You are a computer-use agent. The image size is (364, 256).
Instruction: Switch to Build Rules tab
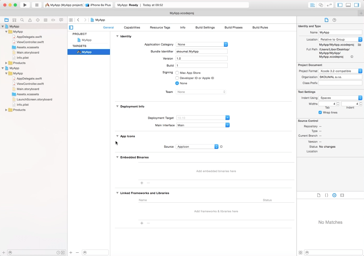[x=260, y=27]
